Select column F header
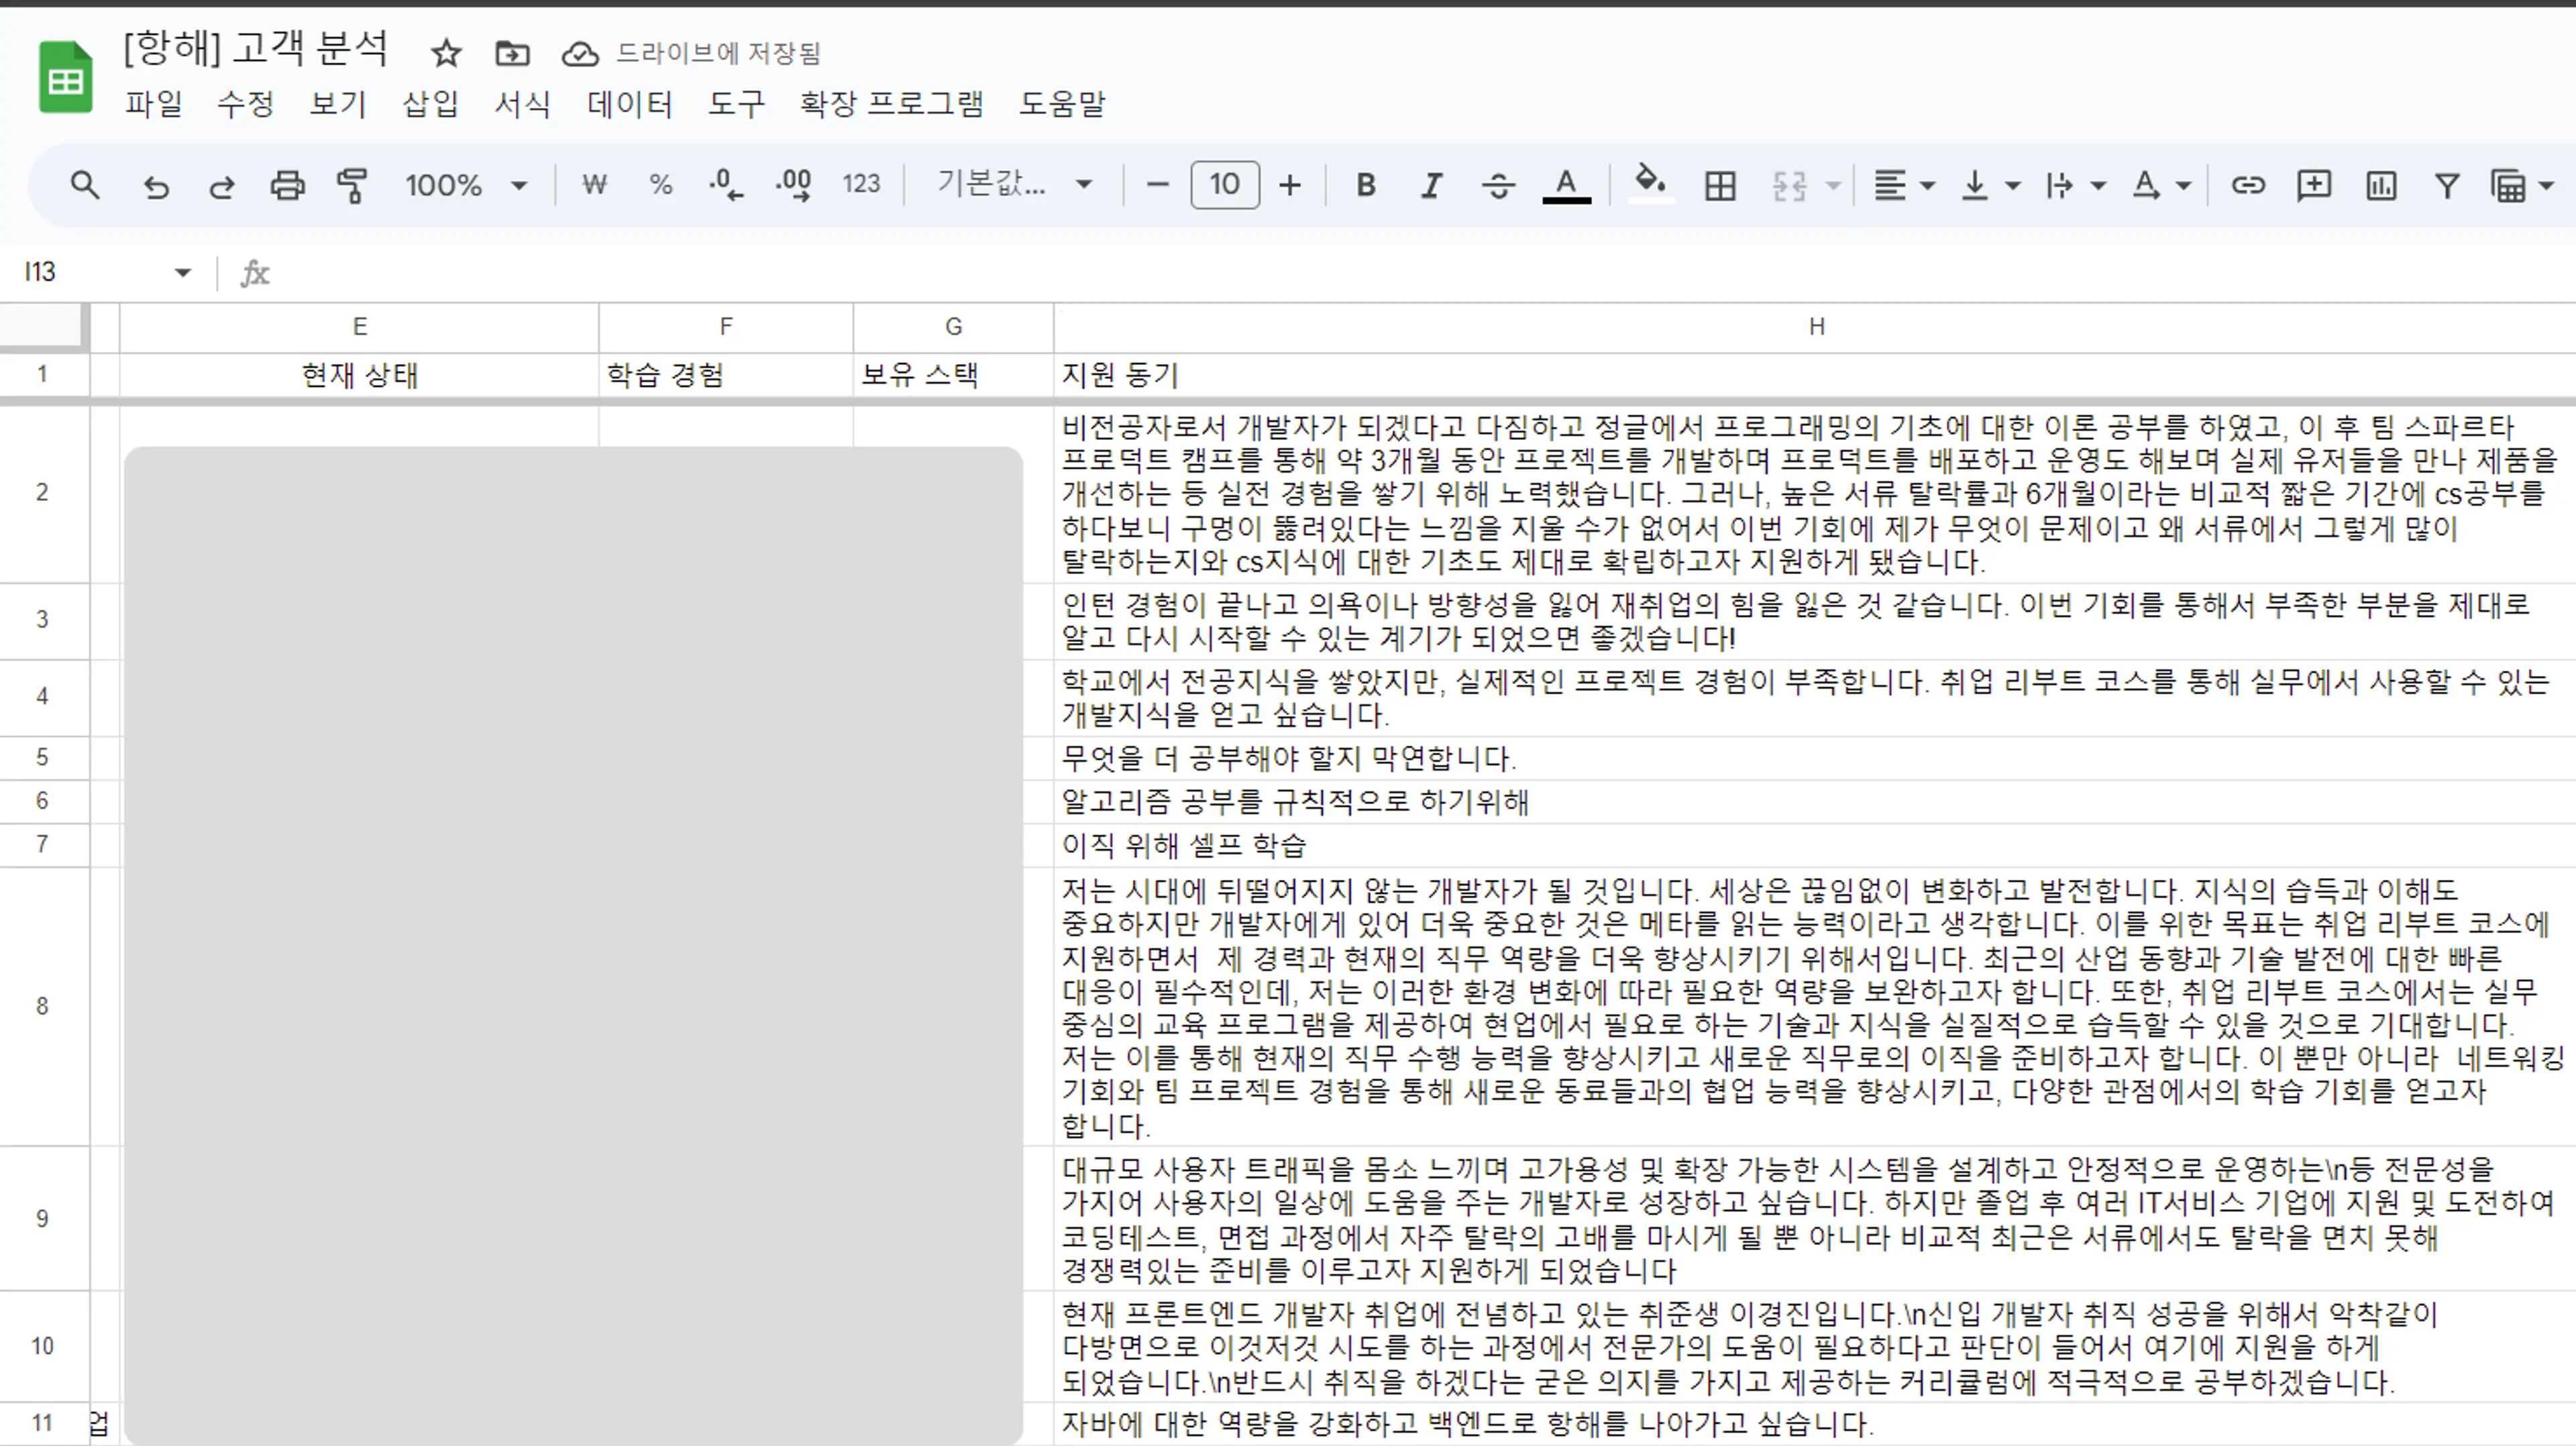The image size is (2576, 1446). click(726, 327)
